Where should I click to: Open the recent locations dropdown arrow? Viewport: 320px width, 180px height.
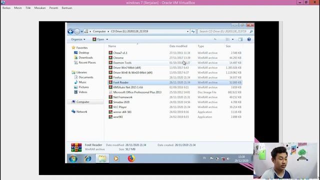81,31
